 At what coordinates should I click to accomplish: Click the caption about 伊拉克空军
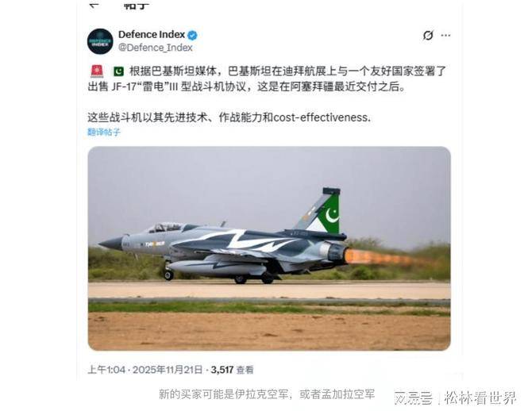coord(267,394)
